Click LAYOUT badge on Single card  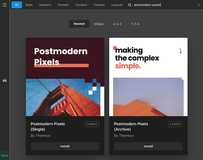[92, 124]
